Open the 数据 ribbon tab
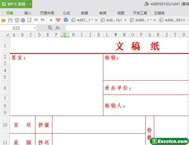The image size is (189, 145). 84,13
